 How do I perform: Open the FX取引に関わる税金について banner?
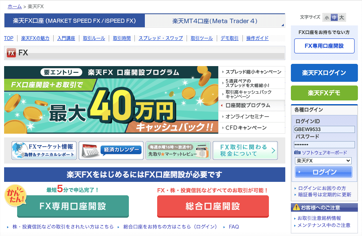[245, 150]
